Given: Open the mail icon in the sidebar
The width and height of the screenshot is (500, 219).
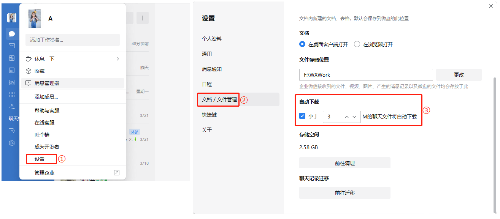Looking at the screenshot, I should [x=12, y=46].
